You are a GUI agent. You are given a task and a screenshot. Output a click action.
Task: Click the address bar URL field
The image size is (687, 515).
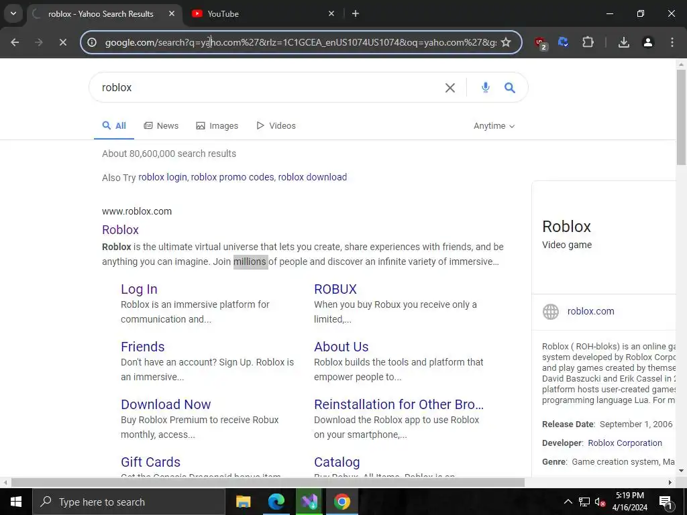[x=301, y=42]
